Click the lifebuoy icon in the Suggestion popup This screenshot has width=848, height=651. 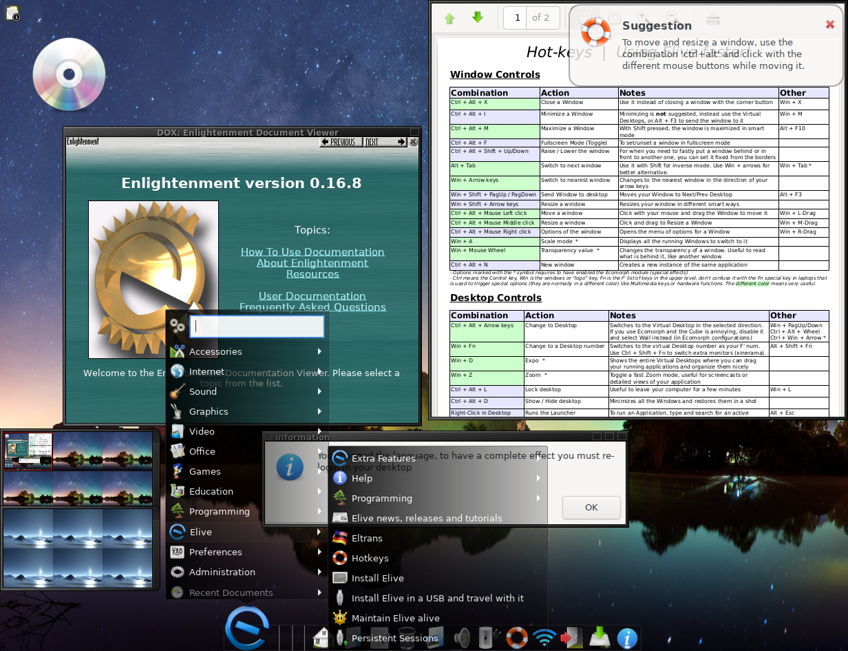(x=596, y=31)
